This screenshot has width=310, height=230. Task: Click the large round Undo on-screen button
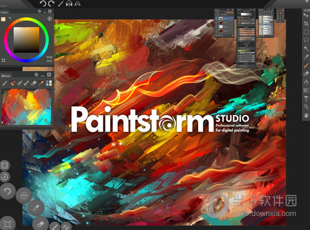(x=7, y=191)
